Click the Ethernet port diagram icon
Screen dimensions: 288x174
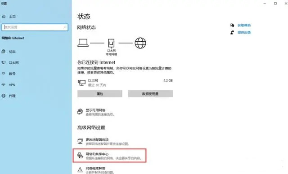tap(111, 43)
